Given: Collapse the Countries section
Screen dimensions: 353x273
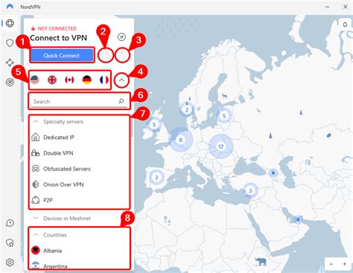Looking at the screenshot, I should click(36, 234).
